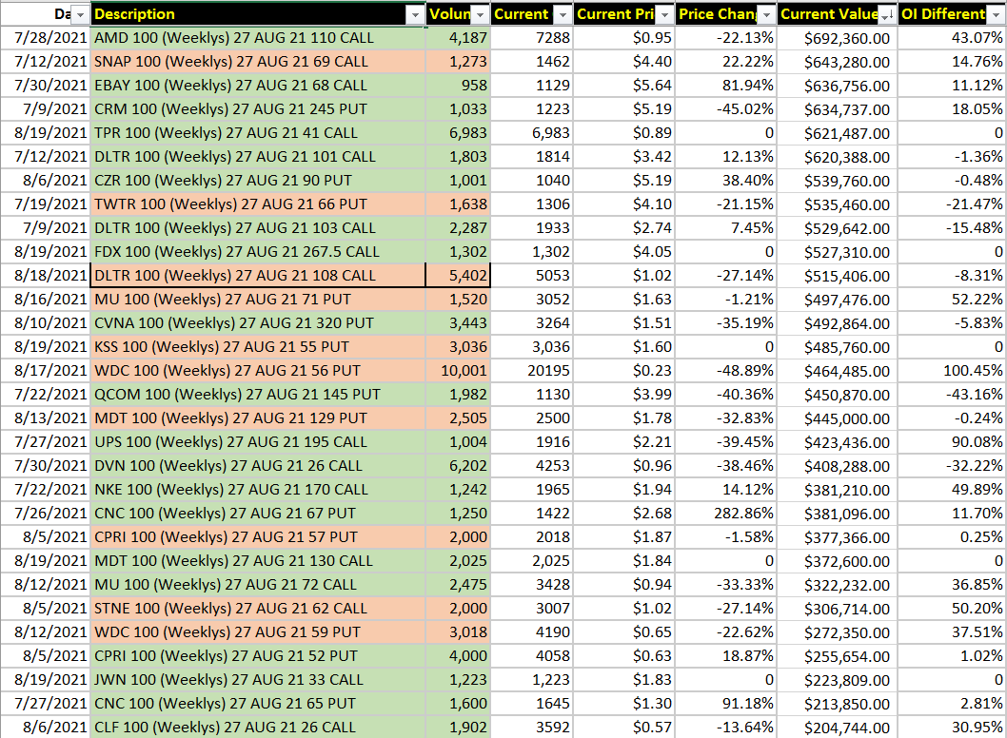Select cell WDC 100 (Weeklys) 27 AUG 21 56 PUT
Image resolution: width=1007 pixels, height=738 pixels.
click(258, 370)
